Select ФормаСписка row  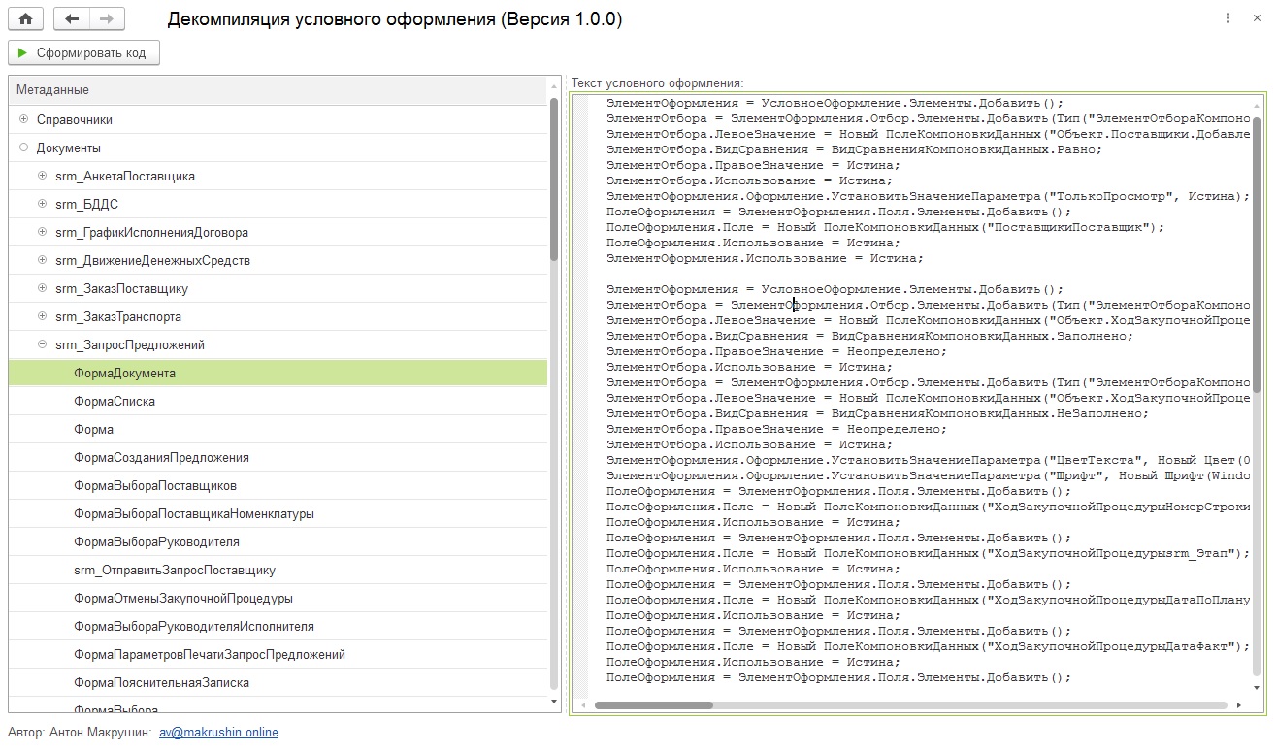click(278, 401)
